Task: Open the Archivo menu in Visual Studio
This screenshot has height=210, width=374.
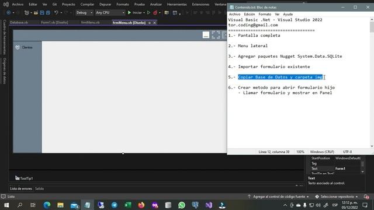Action: pos(18,4)
